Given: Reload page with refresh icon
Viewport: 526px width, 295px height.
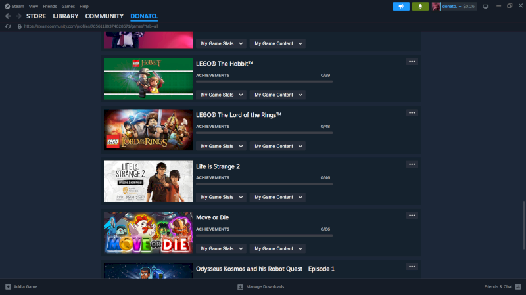Looking at the screenshot, I should [x=8, y=26].
